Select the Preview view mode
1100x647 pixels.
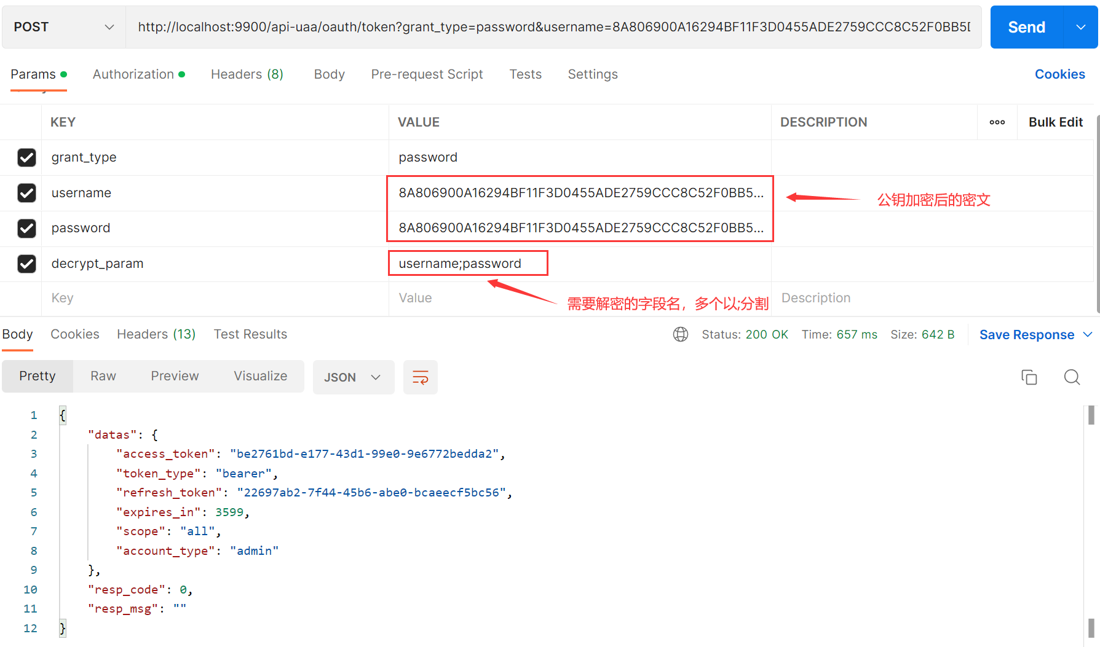(x=175, y=376)
